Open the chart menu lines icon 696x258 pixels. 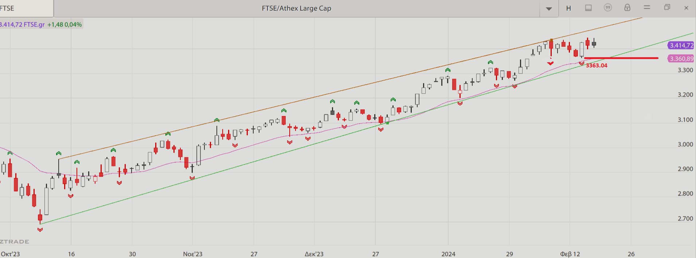647,7
